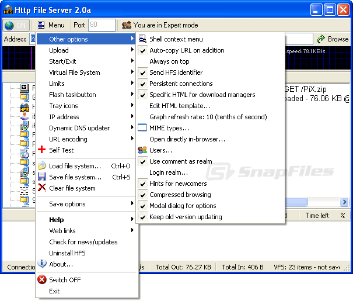Open the Help submenu
This screenshot has width=353, height=301.
(86, 220)
